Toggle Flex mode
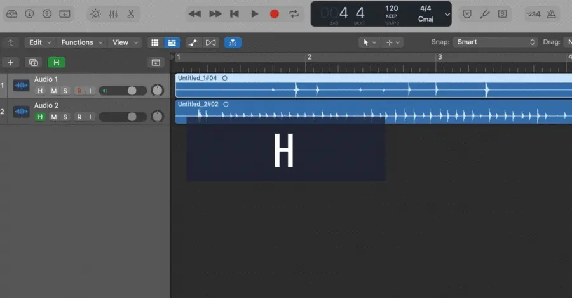This screenshot has height=298, width=572. coord(210,42)
